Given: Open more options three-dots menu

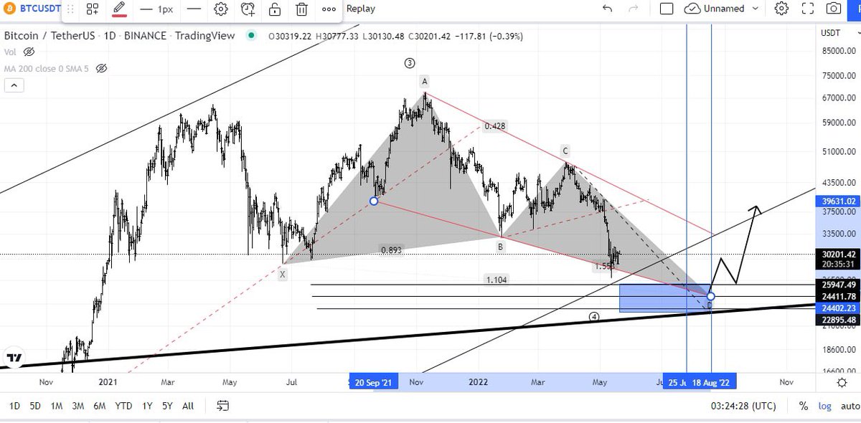Looking at the screenshot, I should click(329, 9).
